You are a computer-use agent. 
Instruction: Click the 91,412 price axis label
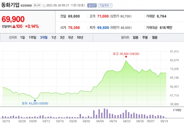tap(174, 52)
